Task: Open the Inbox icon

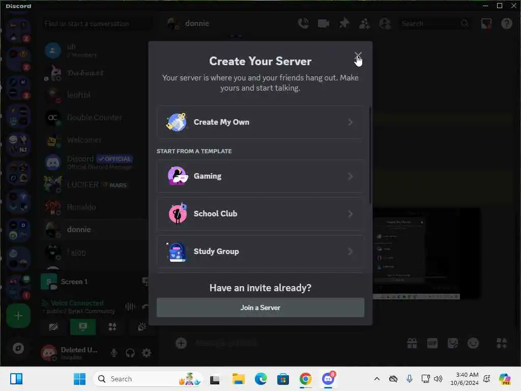Action: (486, 23)
